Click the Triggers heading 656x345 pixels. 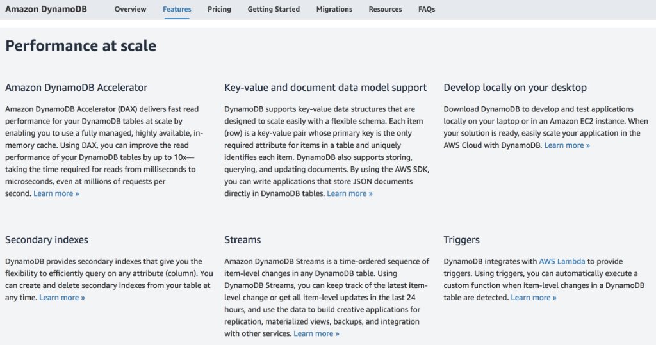[461, 240]
